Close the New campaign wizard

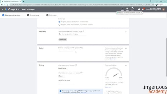(2, 9)
